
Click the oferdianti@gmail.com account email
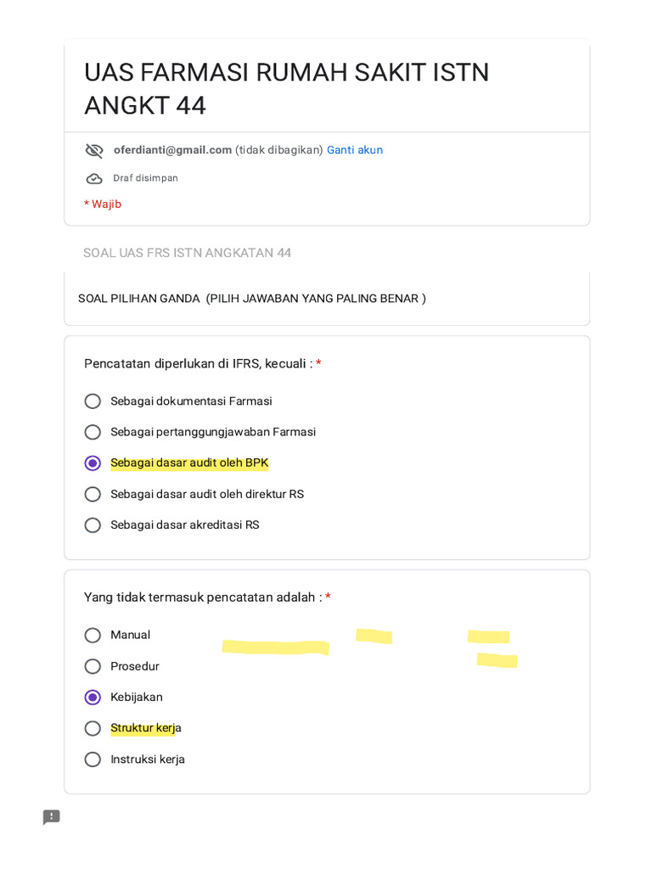pyautogui.click(x=173, y=150)
